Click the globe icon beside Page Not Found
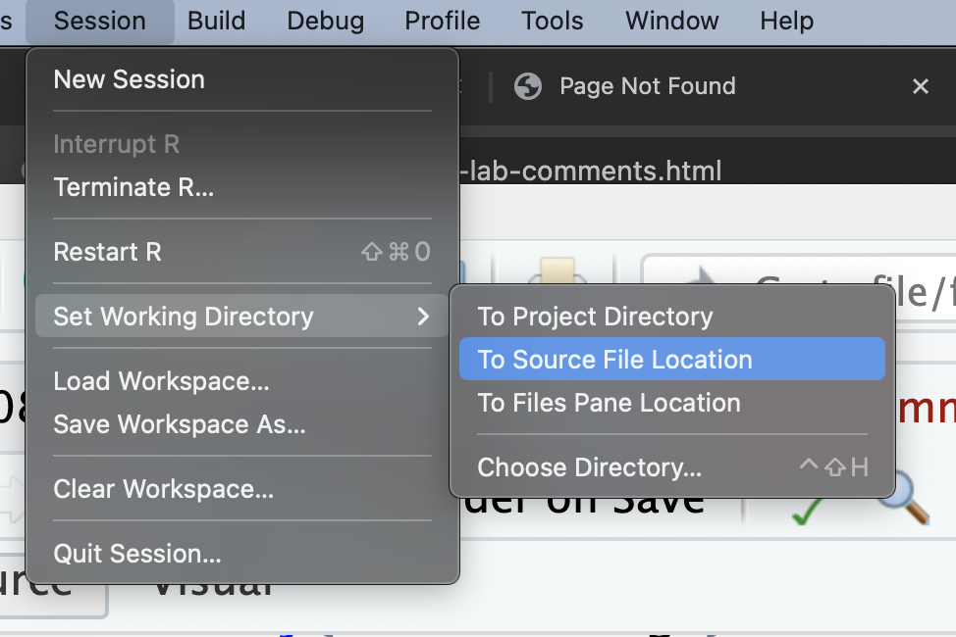 click(528, 86)
